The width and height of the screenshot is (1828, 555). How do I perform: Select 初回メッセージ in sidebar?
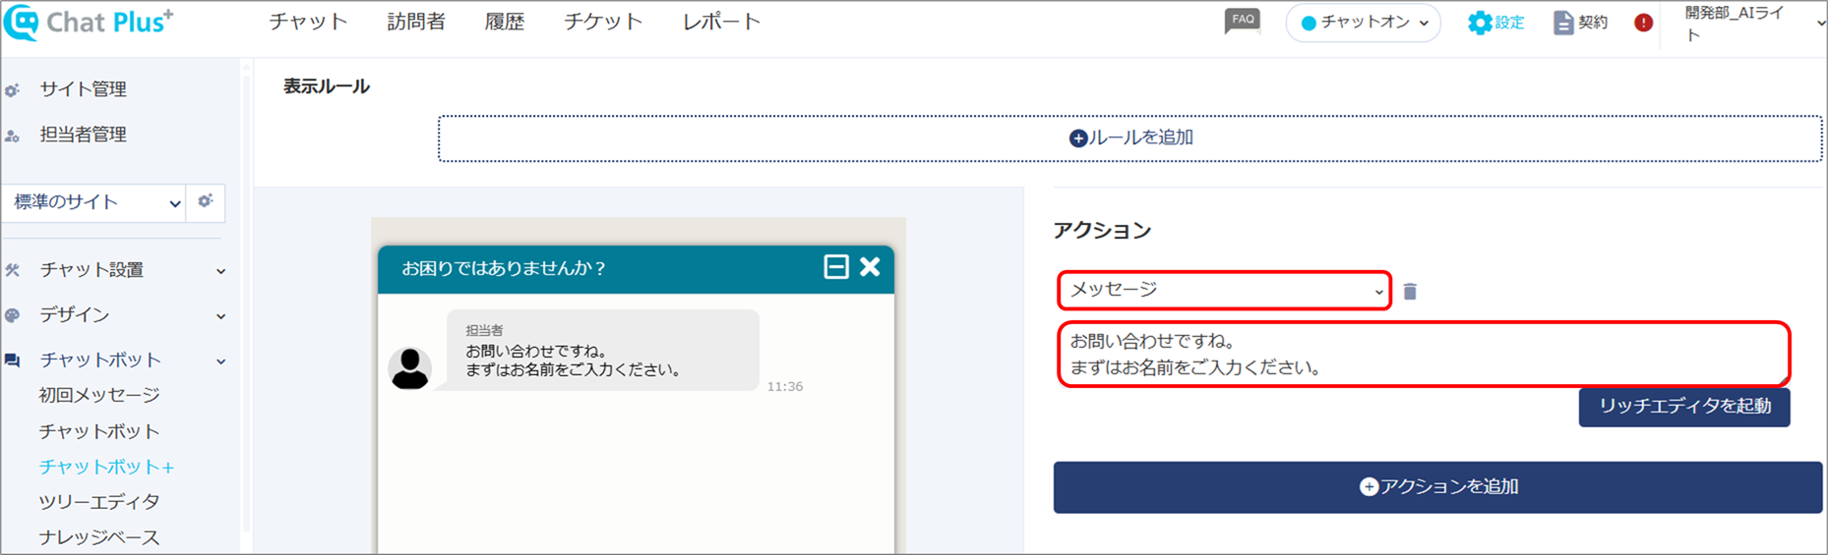(x=99, y=395)
